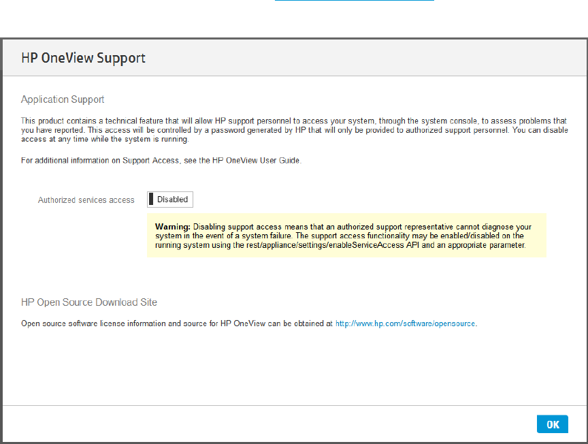Click the Authorized services access label
Viewport: 588px width, 444px height.
click(86, 200)
